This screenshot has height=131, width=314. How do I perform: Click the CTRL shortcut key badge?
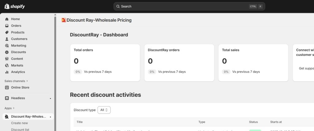[x=253, y=6]
